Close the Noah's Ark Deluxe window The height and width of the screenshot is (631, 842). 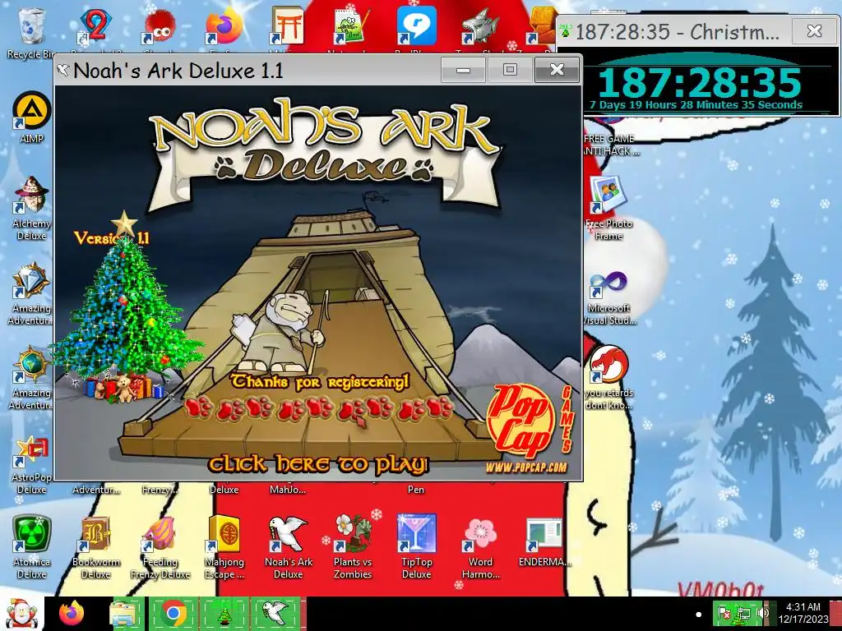pos(557,70)
